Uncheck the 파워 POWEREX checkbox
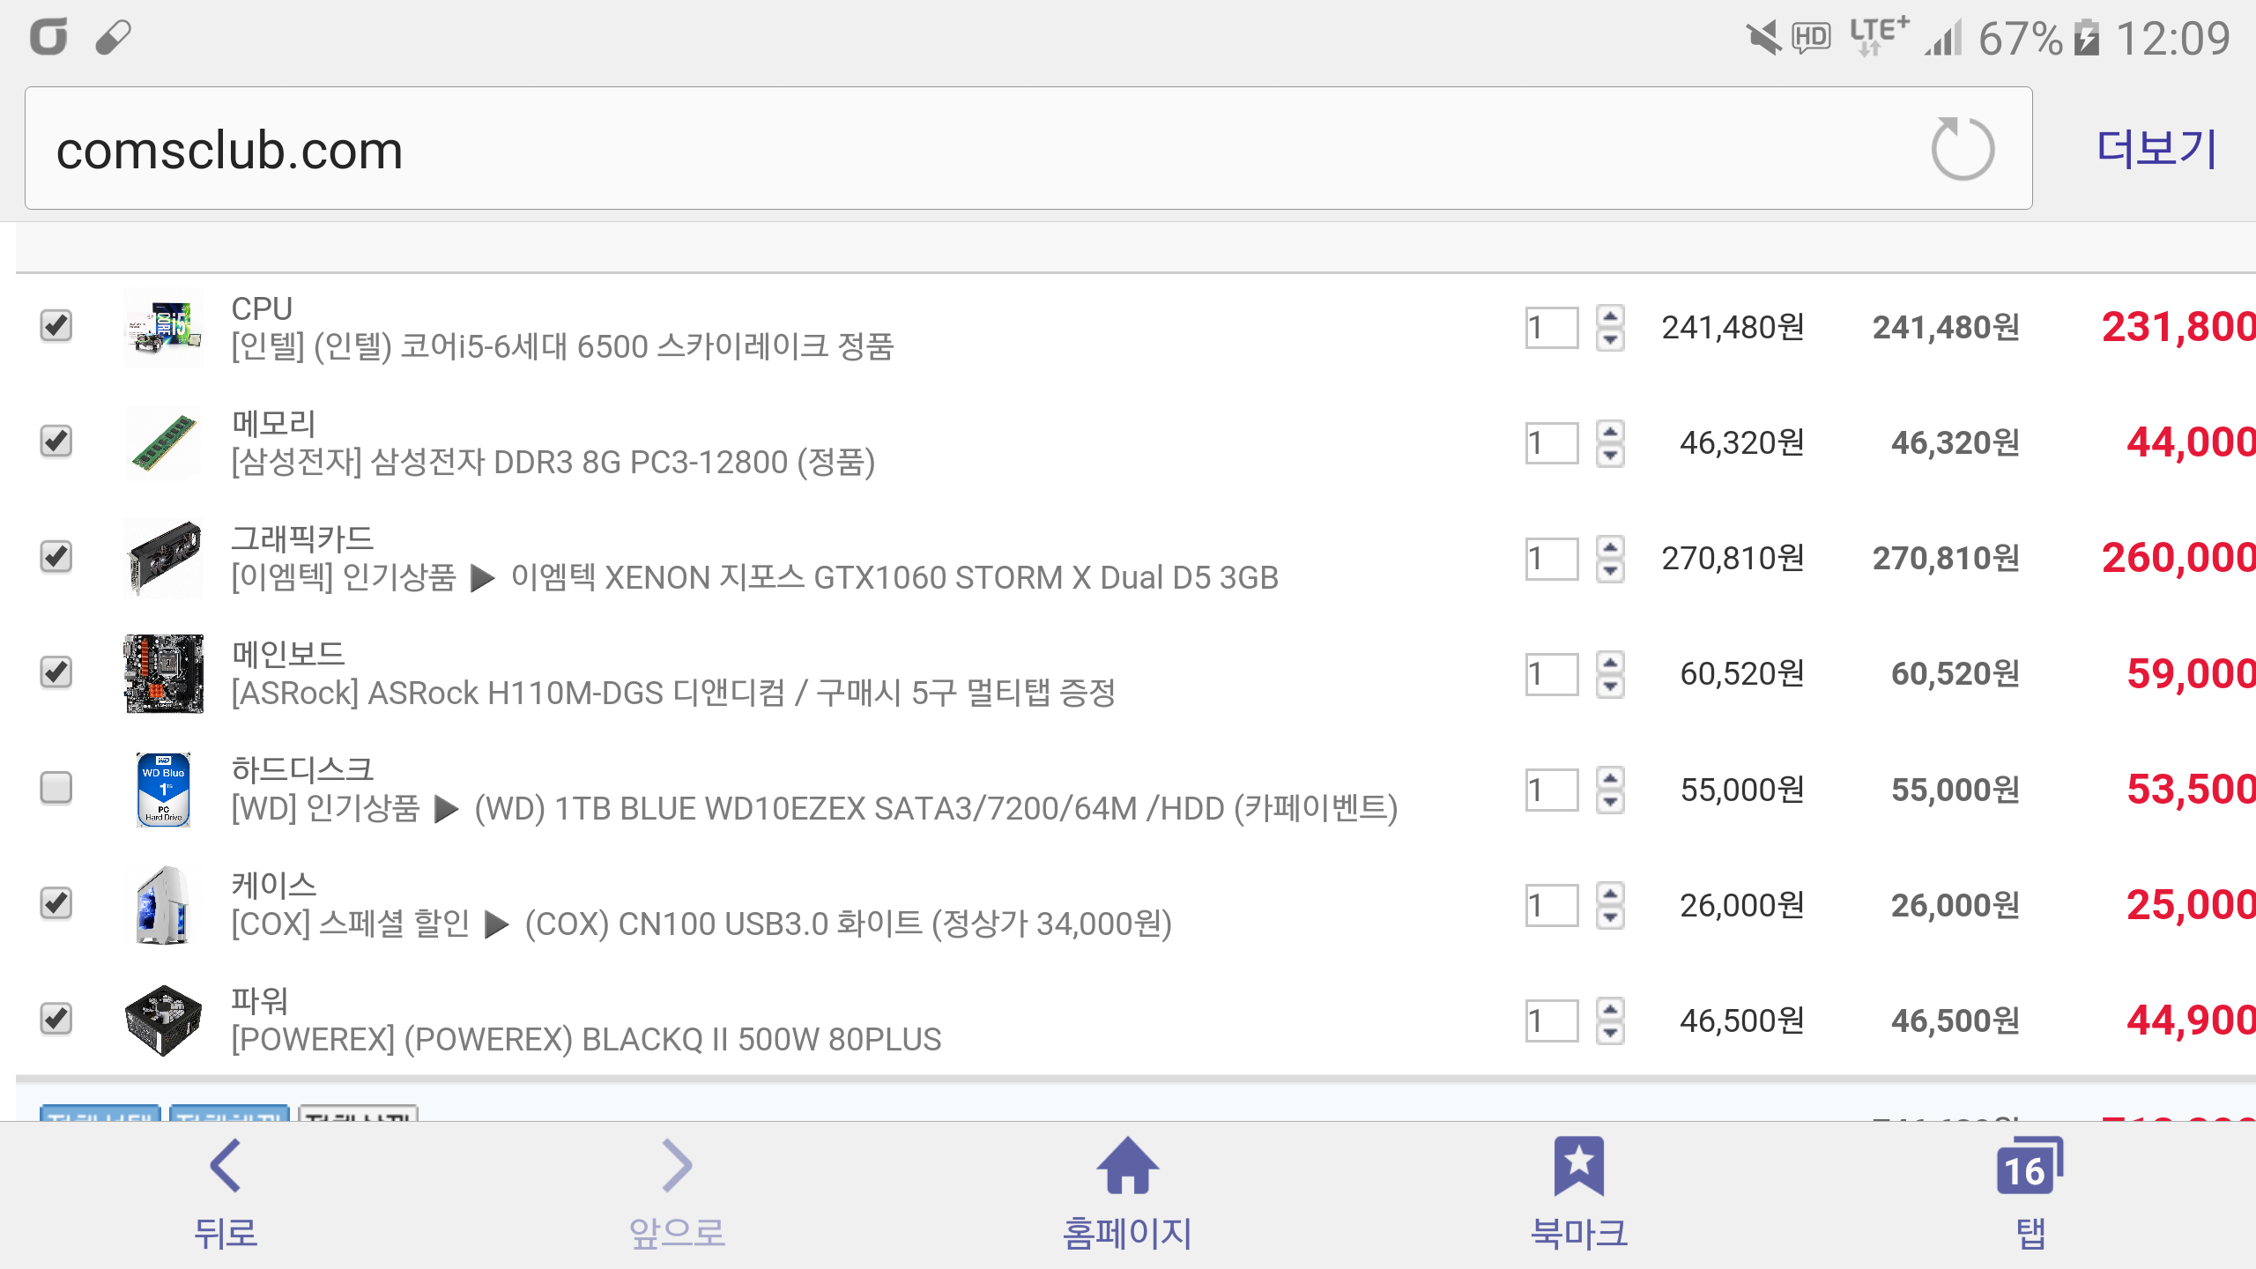This screenshot has width=2256, height=1269. (56, 1019)
